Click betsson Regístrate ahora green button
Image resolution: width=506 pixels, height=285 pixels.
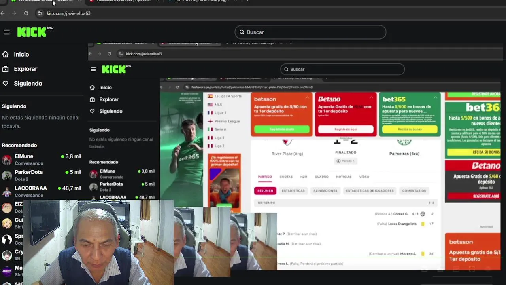pos(281,129)
